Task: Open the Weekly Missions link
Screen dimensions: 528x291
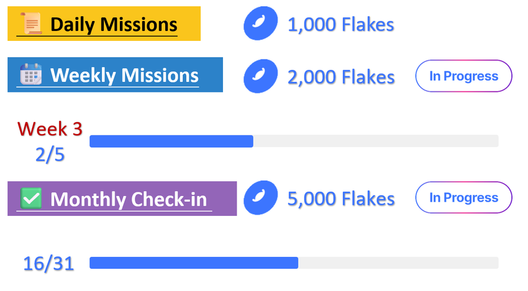Action: (x=124, y=75)
